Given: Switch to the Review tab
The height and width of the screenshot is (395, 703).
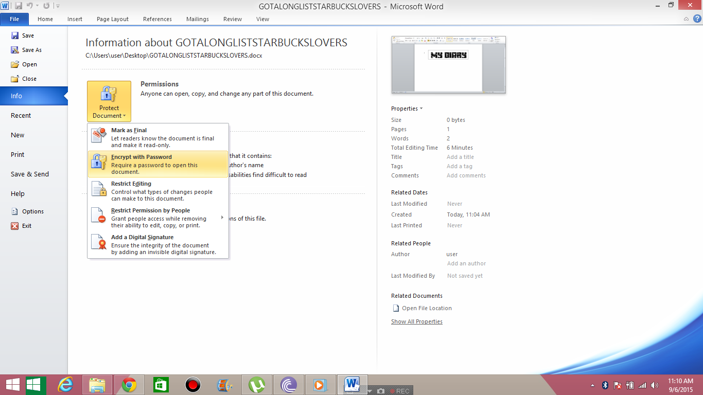Looking at the screenshot, I should point(233,19).
